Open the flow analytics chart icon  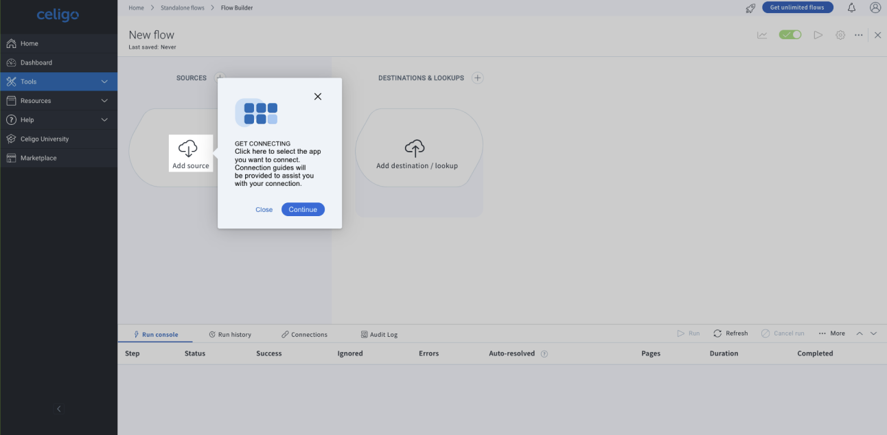coord(762,35)
